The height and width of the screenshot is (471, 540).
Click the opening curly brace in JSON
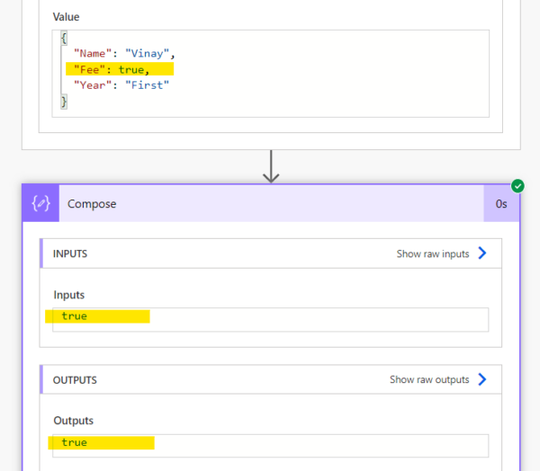point(64,38)
